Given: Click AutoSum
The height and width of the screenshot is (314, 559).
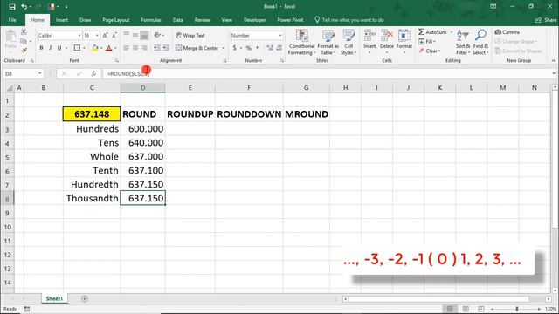Looking at the screenshot, I should click(x=432, y=32).
